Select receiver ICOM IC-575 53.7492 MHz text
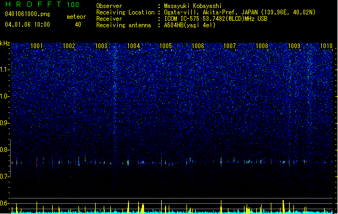This screenshot has height=214, width=338. pos(215,19)
